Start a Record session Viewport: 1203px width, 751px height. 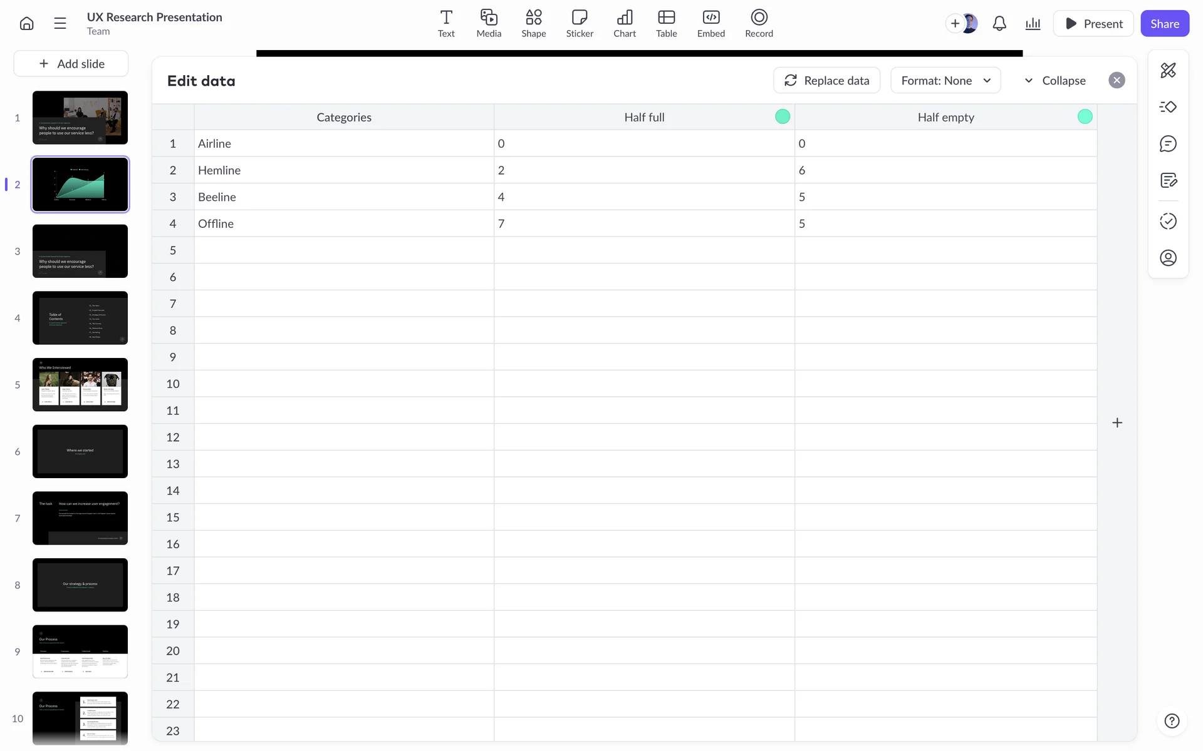click(x=758, y=24)
